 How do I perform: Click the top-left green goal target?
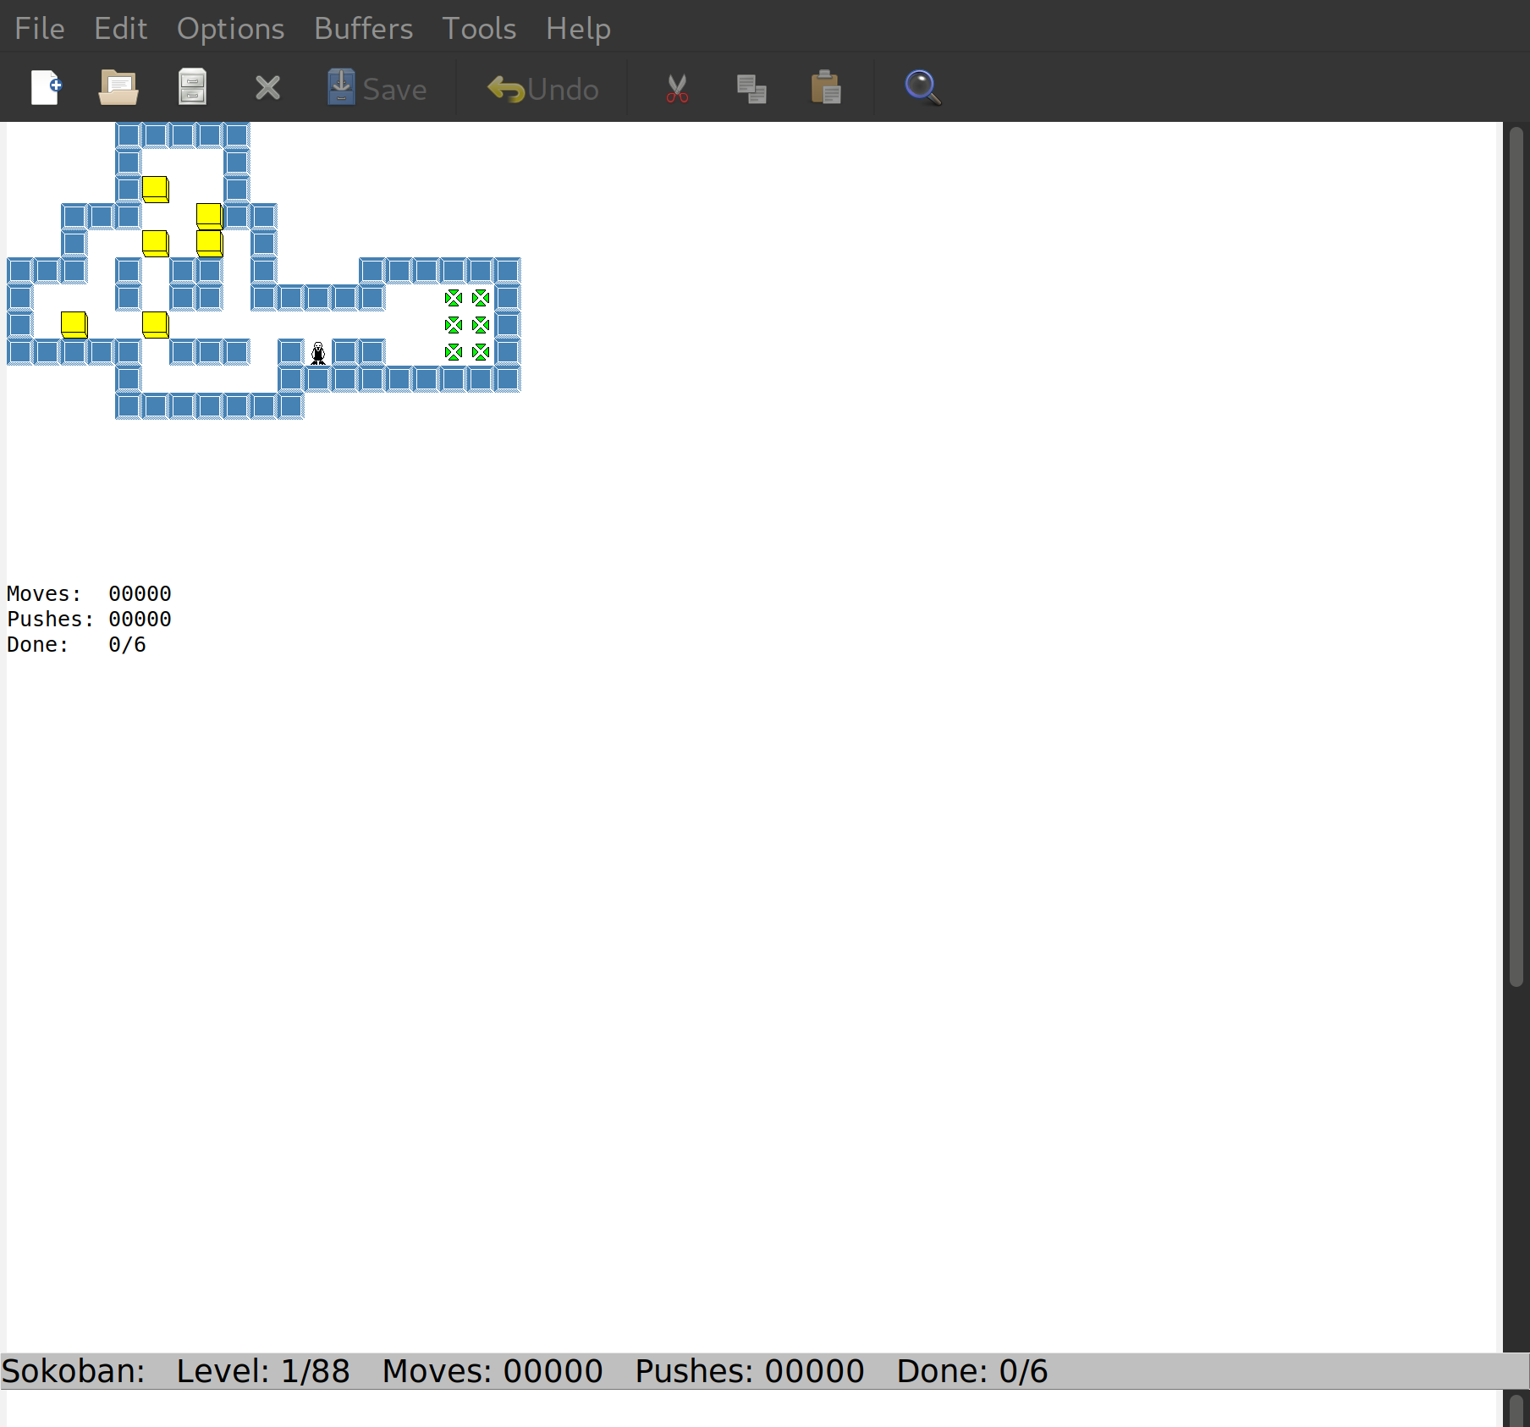454,298
